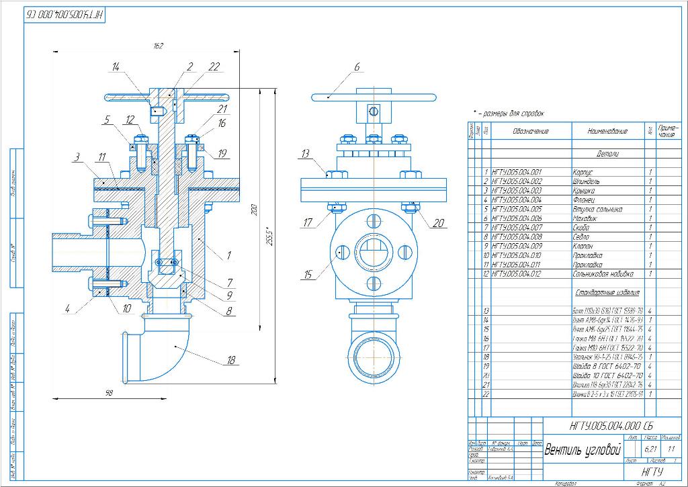The height and width of the screenshot is (487, 688).
Task: Click callout '1' on the section view
Action: 228,255
